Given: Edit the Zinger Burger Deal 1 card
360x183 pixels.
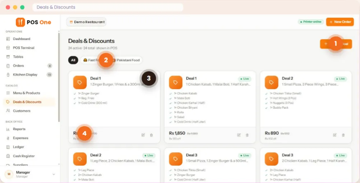Looking at the screenshot, I should (143, 135).
